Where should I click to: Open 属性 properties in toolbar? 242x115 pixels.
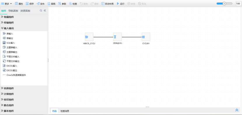(19, 4)
